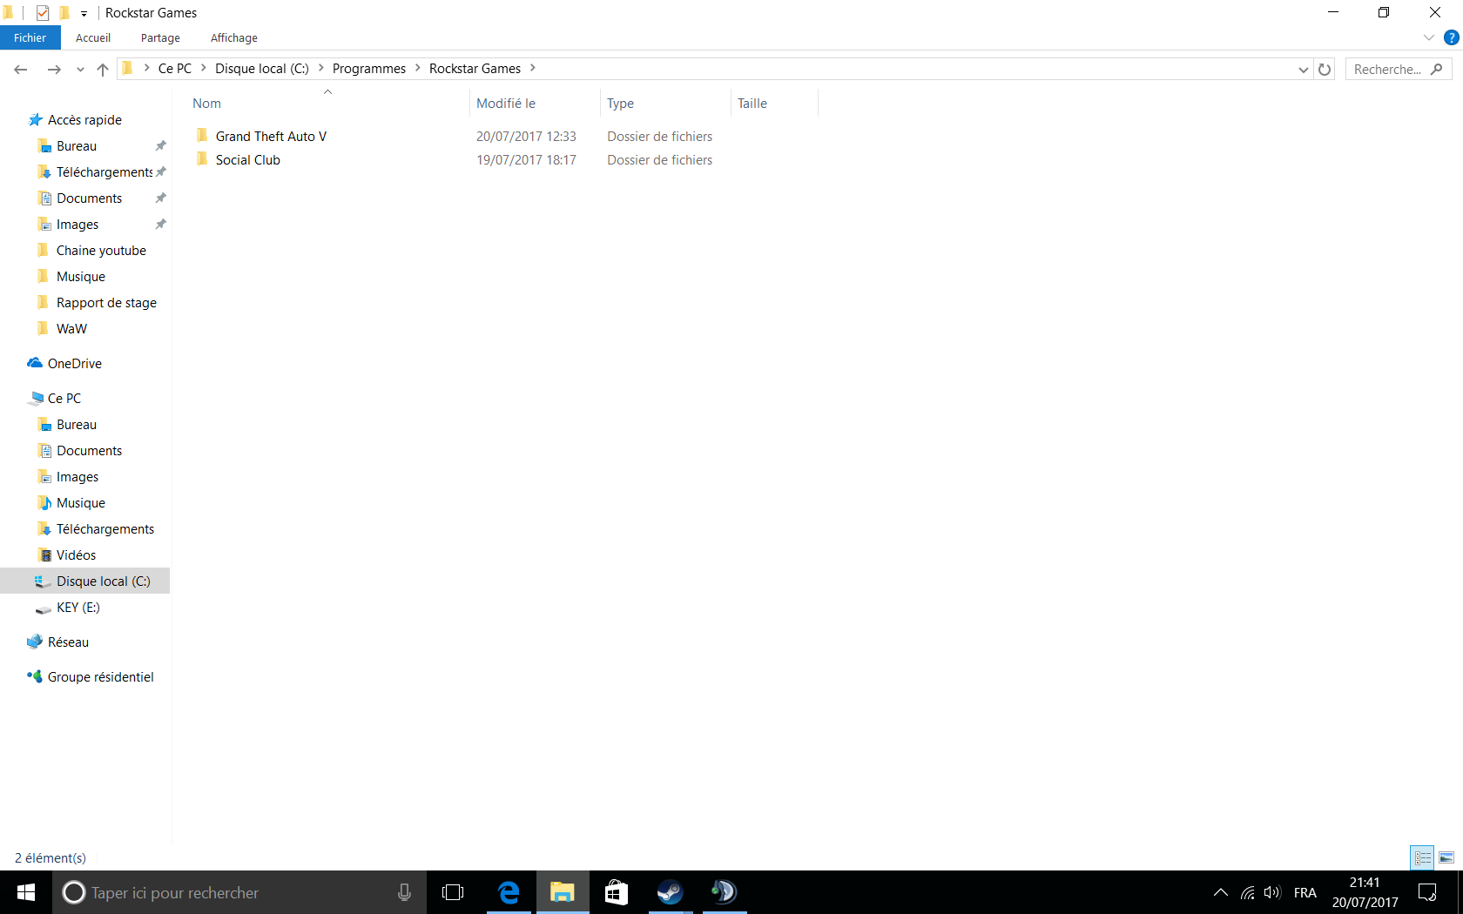Screen dimensions: 1463x914
Task: Navigate to Disque local (C:) breadcrumb
Action: click(x=262, y=69)
